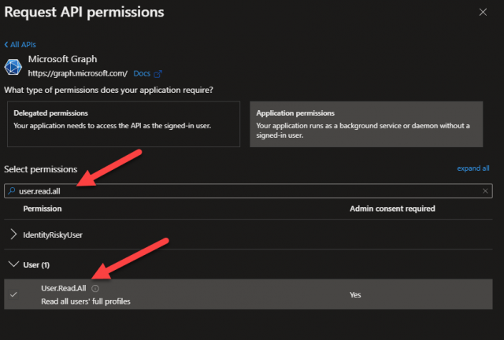Screen dimensions: 504x340
Task: Close the Request API permissions panel
Action: [x=483, y=13]
